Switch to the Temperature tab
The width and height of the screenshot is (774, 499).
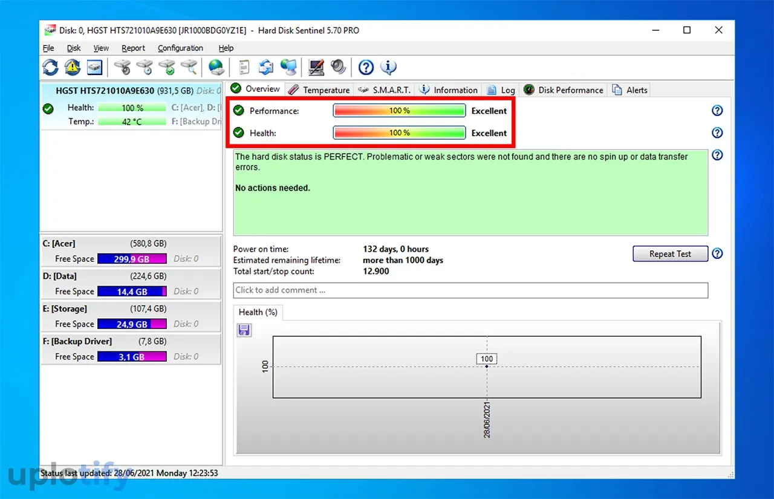pyautogui.click(x=319, y=90)
